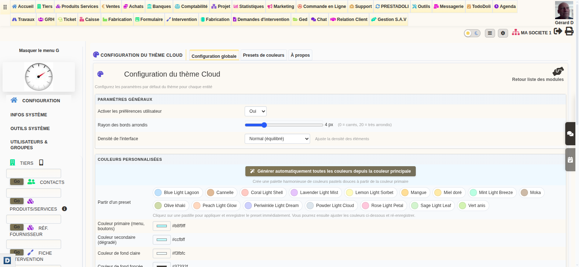Click the auto-generate colors button
This screenshot has width=579, height=267.
point(330,171)
